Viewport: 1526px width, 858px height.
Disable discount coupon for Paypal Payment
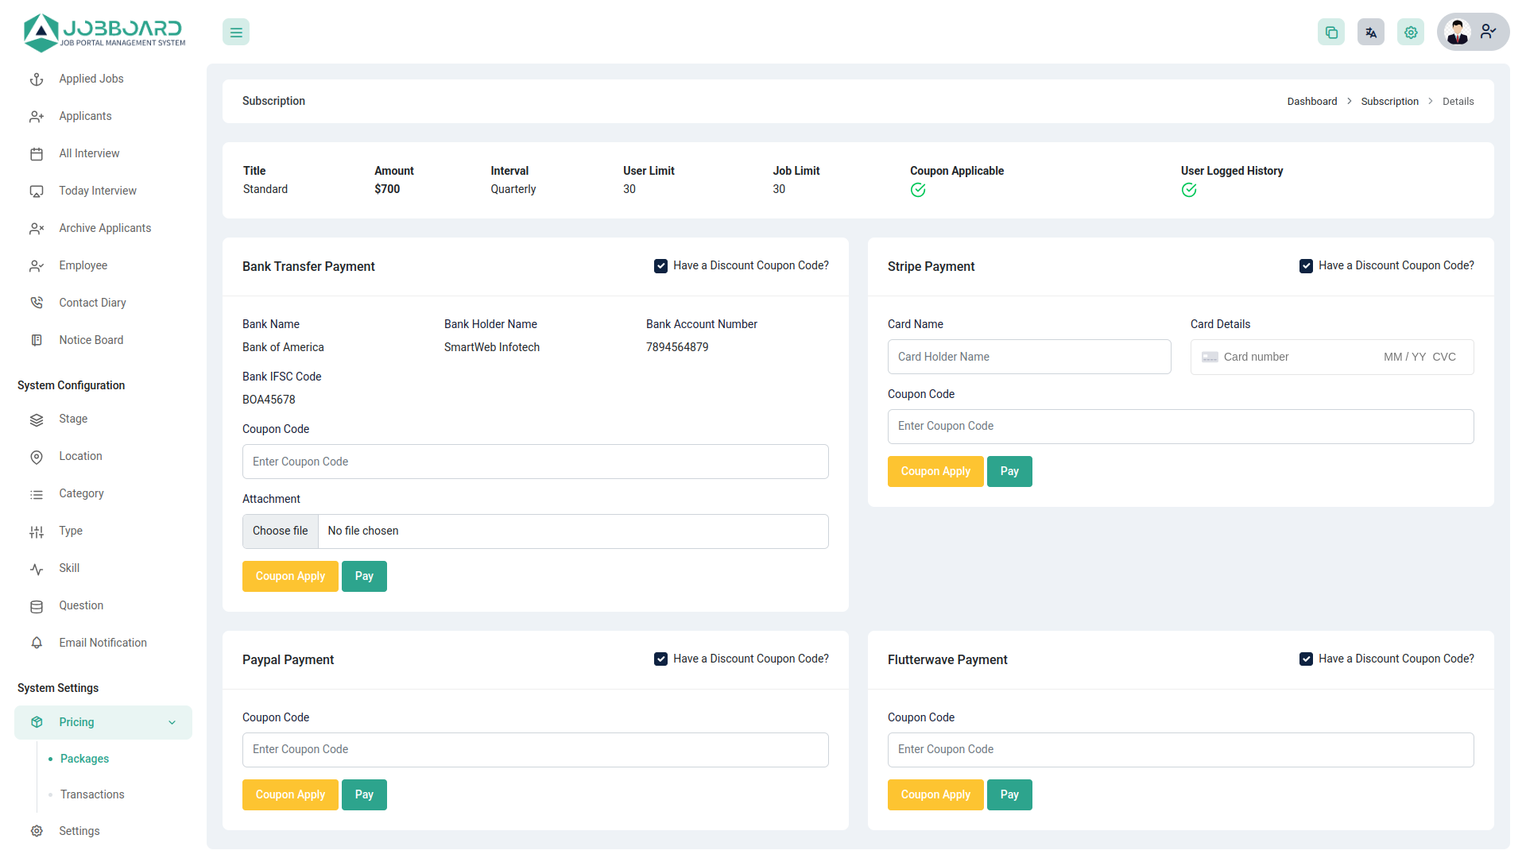(660, 659)
